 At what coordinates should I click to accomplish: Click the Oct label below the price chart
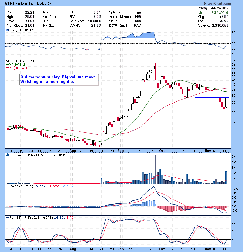162,151
